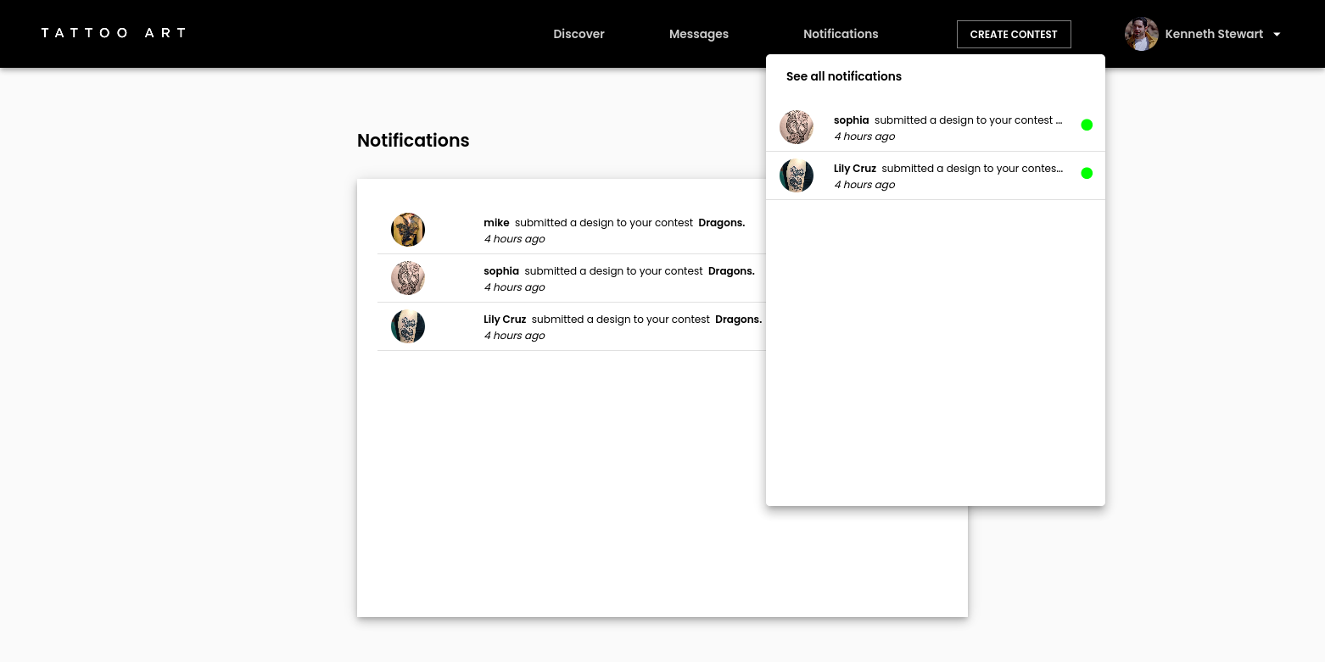The height and width of the screenshot is (662, 1325).
Task: Click Kenneth Stewart username text
Action: pos(1214,34)
